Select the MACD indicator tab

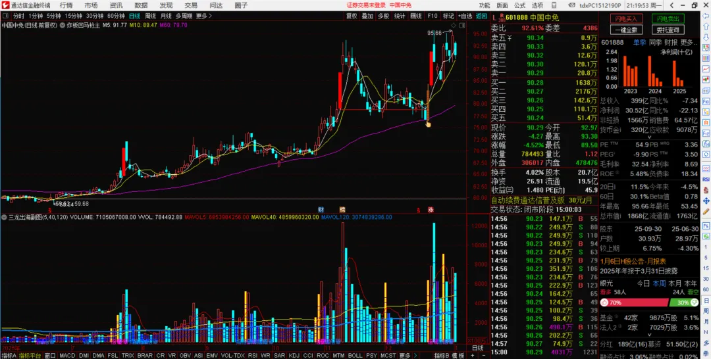click(x=67, y=355)
